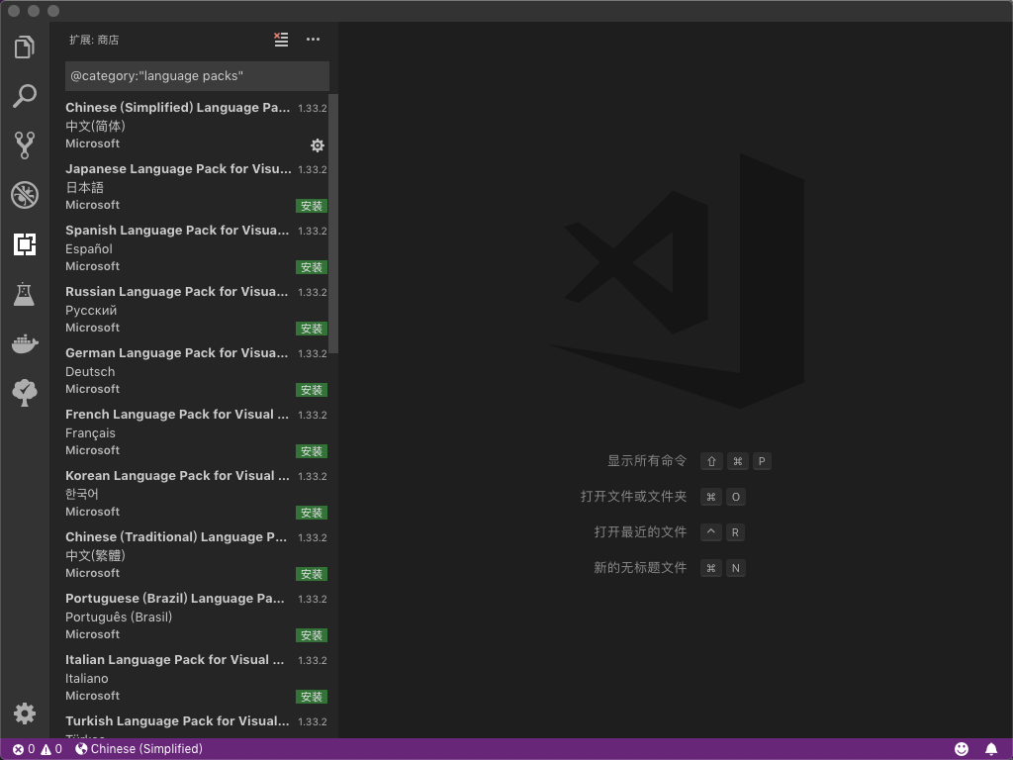Open the Search view icon
1013x760 pixels.
(25, 96)
